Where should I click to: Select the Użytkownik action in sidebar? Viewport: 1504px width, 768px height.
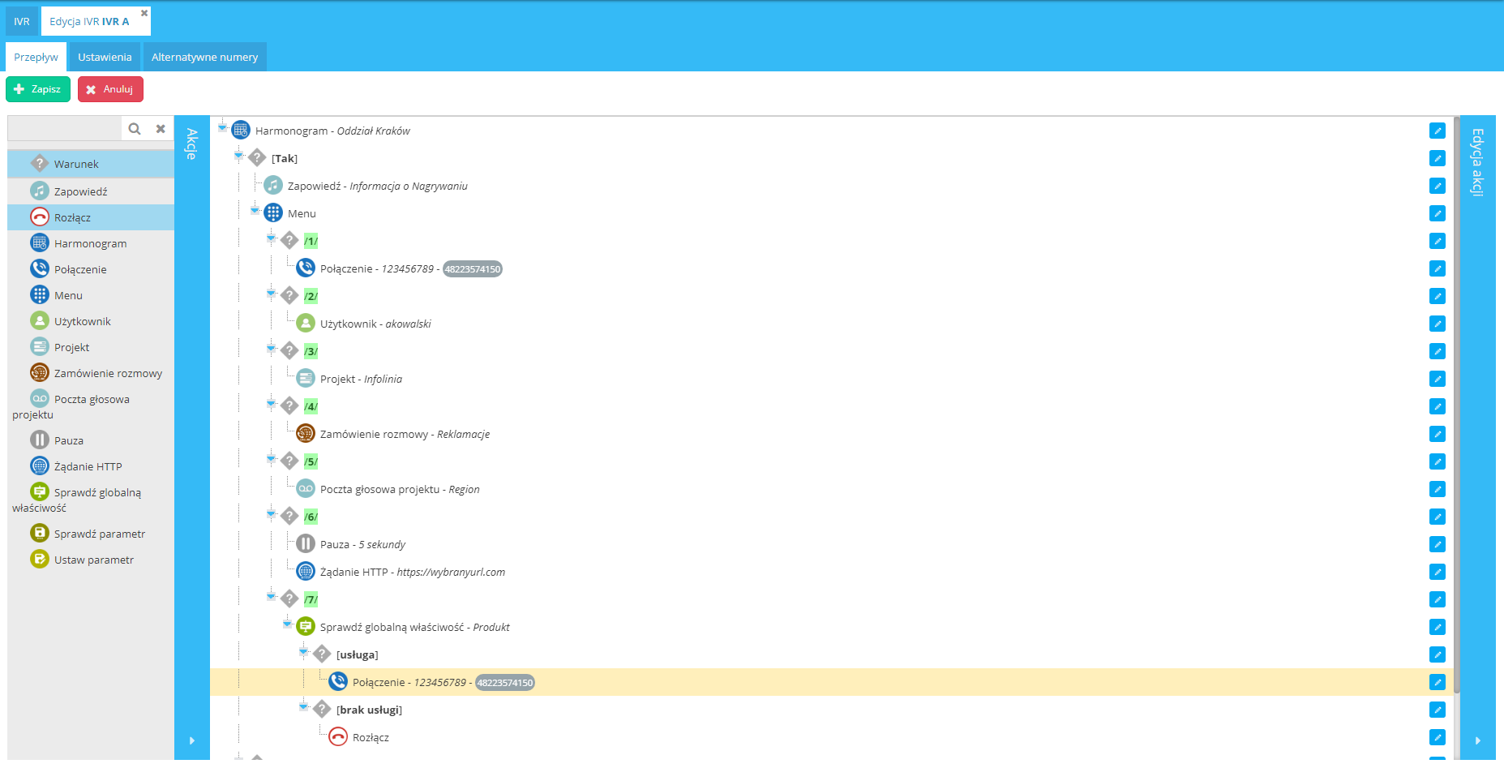(91, 321)
